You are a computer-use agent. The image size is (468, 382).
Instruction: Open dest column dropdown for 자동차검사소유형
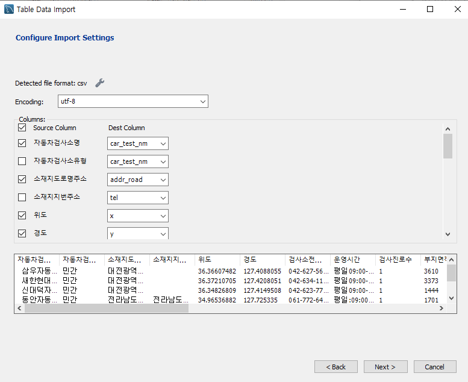point(137,161)
